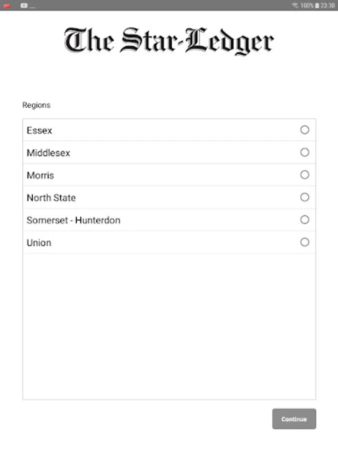Select the Essex radio button
The width and height of the screenshot is (338, 451).
click(x=304, y=130)
